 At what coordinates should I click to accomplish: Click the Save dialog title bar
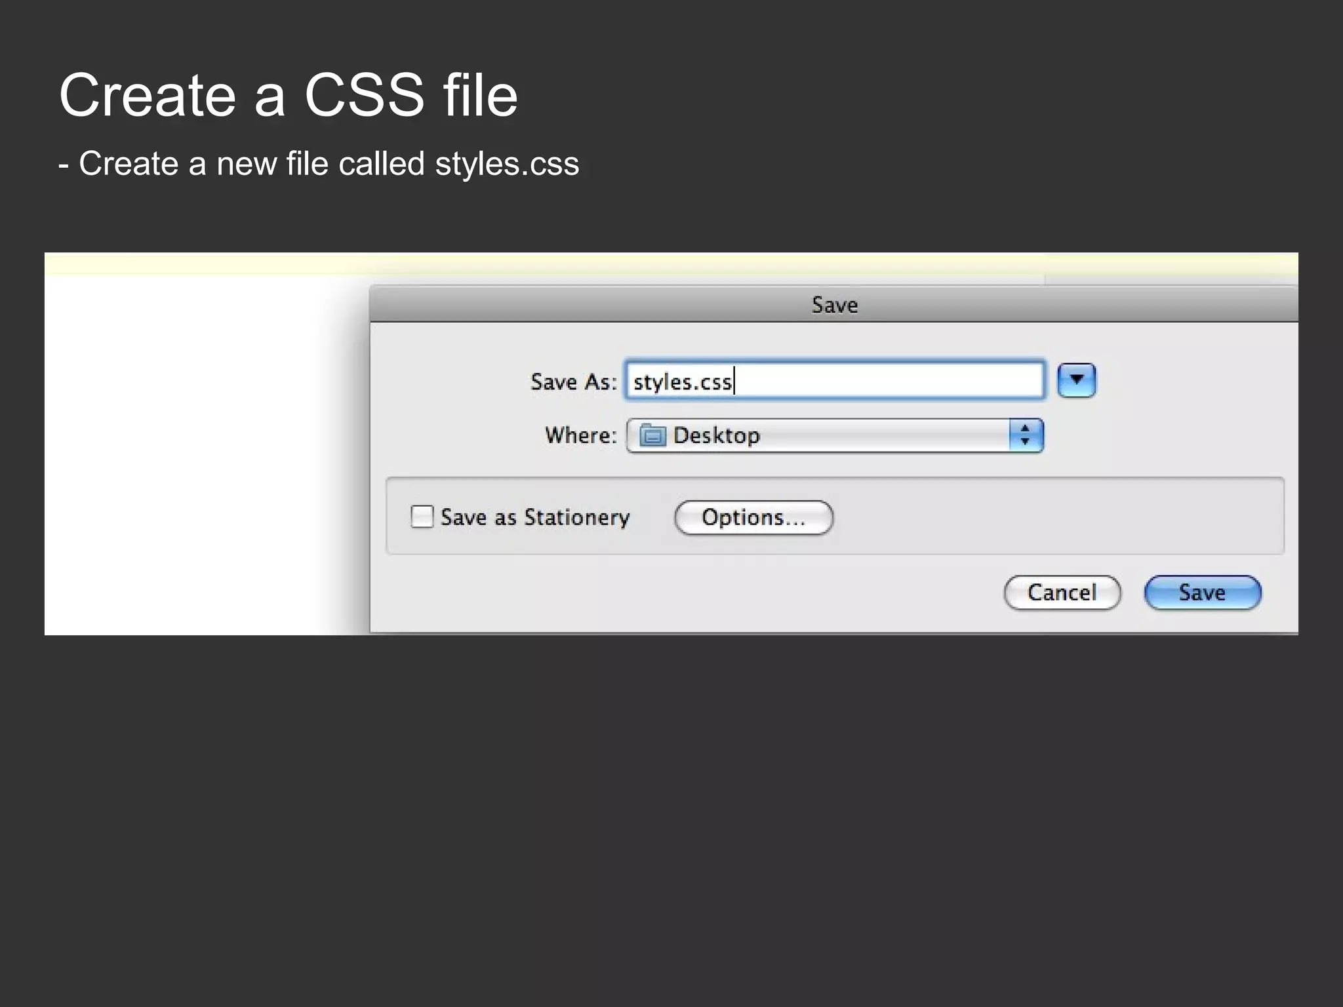pyautogui.click(x=833, y=304)
